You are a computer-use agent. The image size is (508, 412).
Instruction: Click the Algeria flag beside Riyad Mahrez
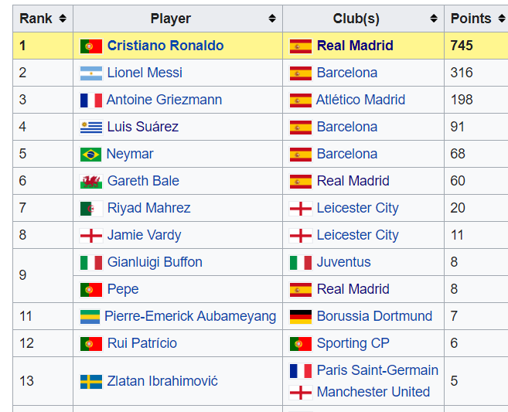90,209
